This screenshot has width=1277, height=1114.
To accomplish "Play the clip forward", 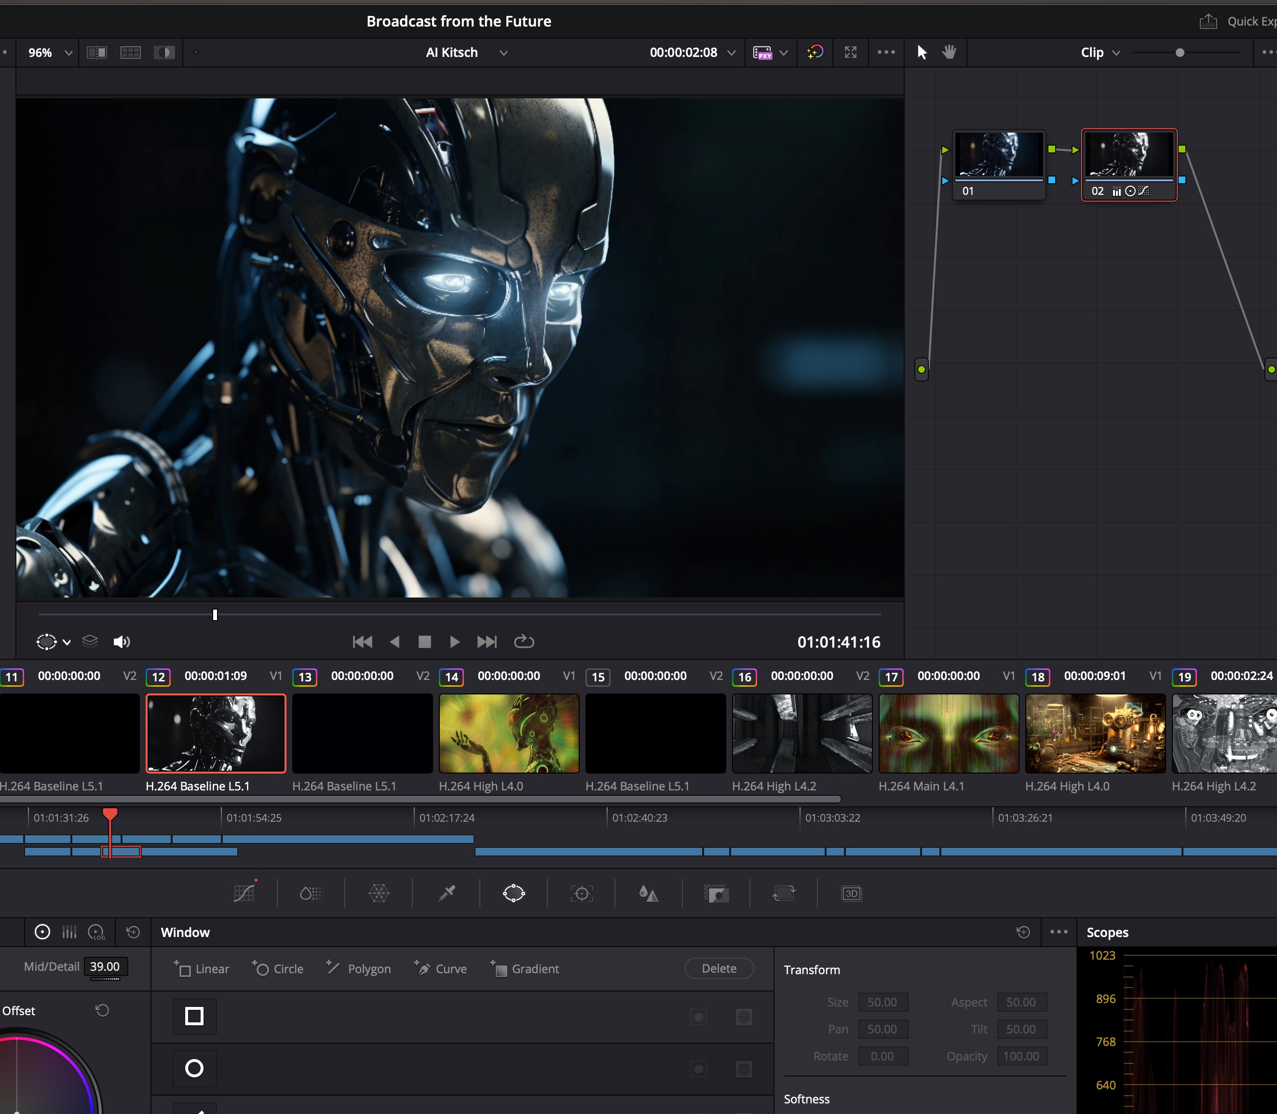I will click(454, 641).
